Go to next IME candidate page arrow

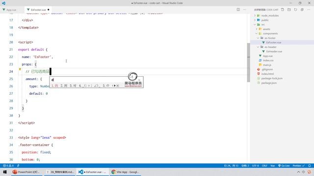pyautogui.click(x=115, y=86)
